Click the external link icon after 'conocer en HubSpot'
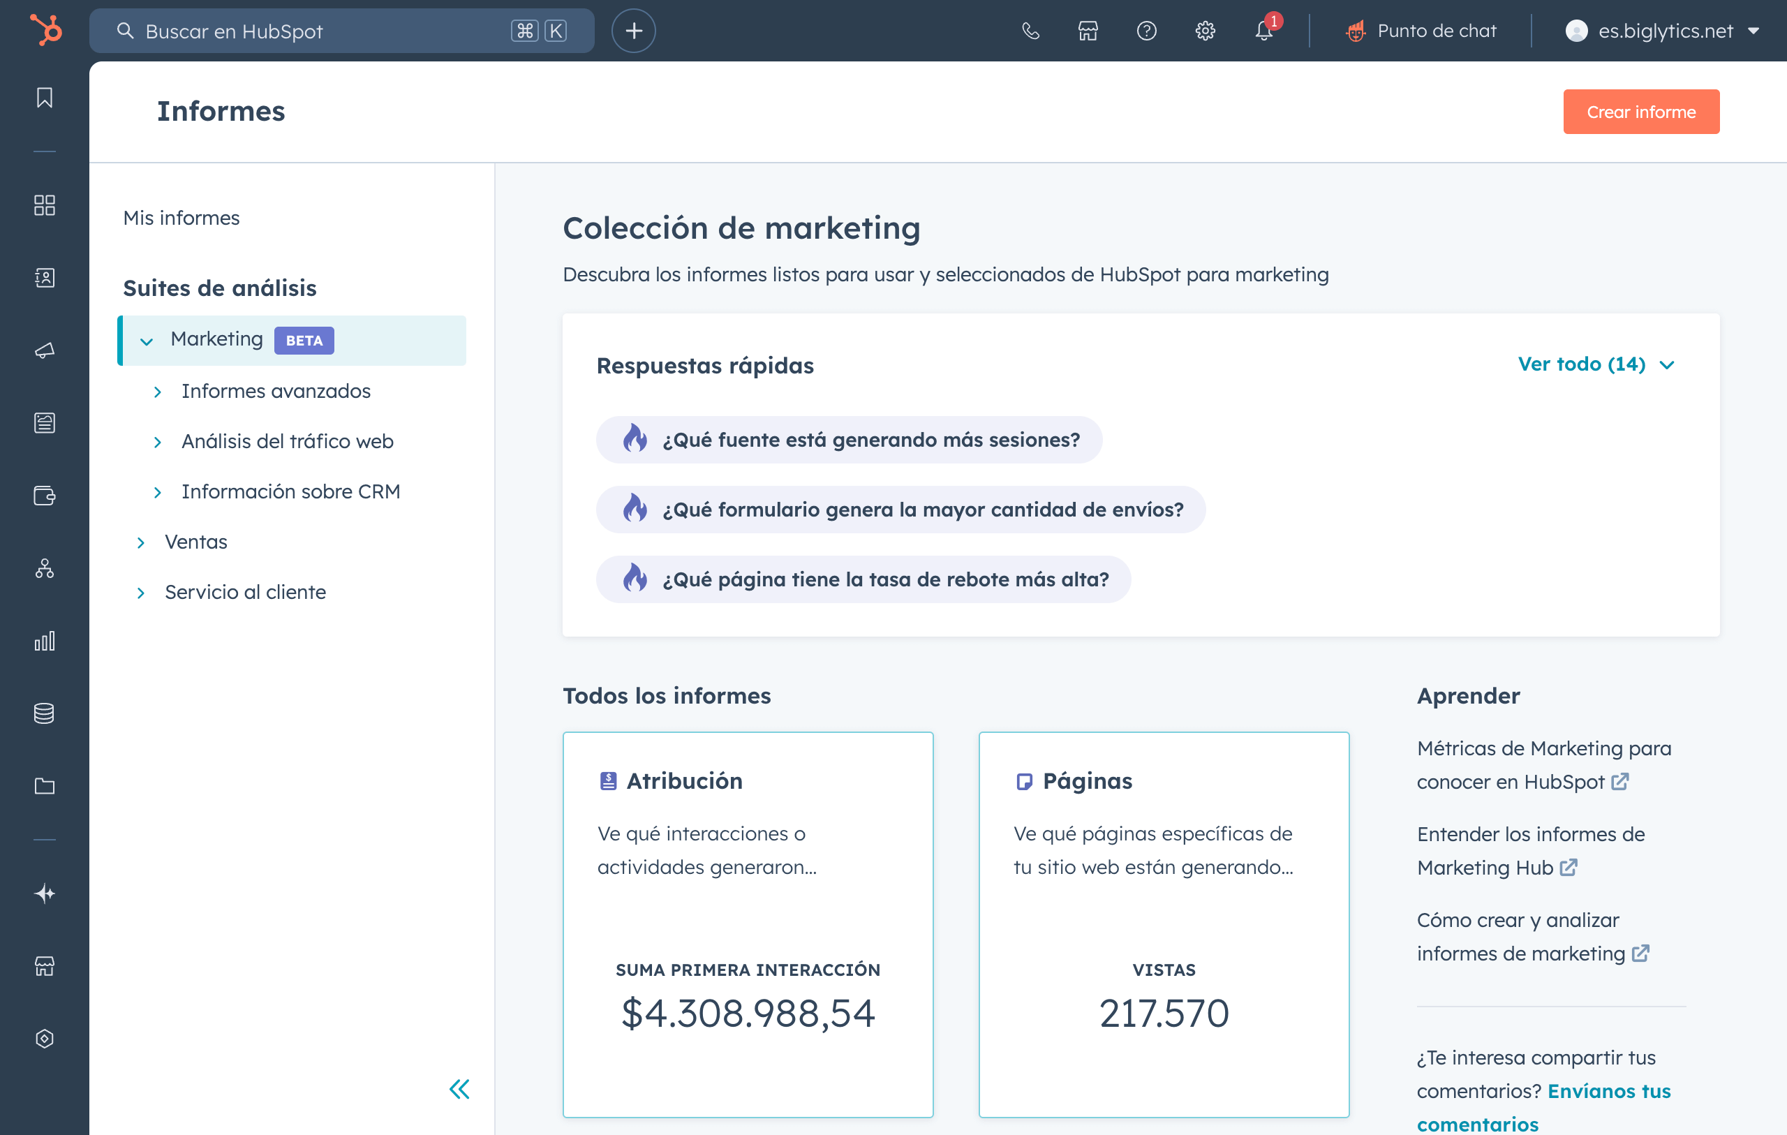This screenshot has width=1787, height=1135. click(x=1619, y=782)
